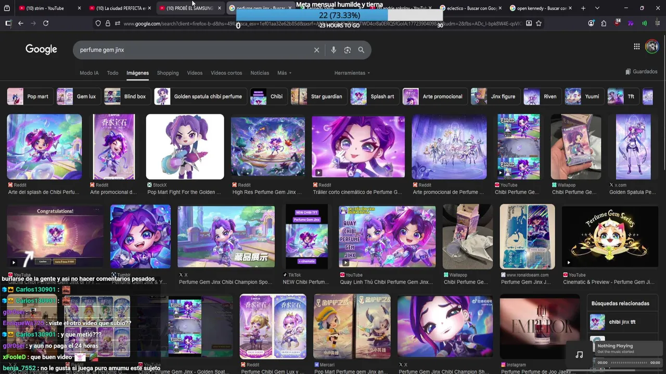Submit search with the magnifier icon
Image resolution: width=666 pixels, height=374 pixels.
361,50
